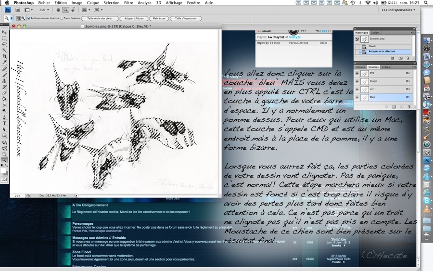
Task: Select the Magic Wand tool
Action: coord(4,50)
